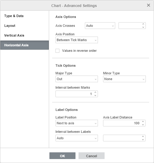Close the Chart Advanced Settings dialog
154x163 pixels.
[149, 5]
